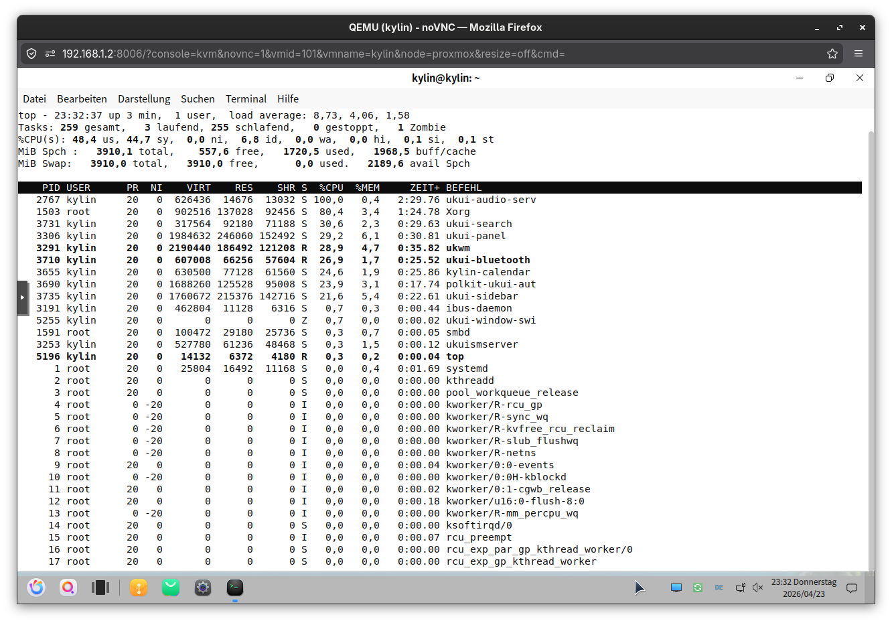892x623 pixels.
Task: Minimize the kylin@kylin terminal window
Action: (x=800, y=78)
